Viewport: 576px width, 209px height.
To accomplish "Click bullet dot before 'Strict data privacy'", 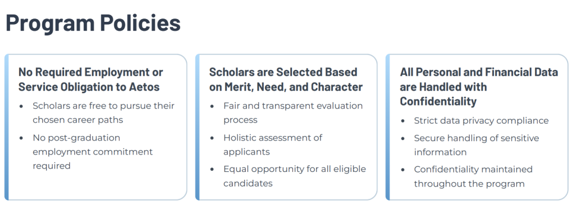I will [x=403, y=121].
